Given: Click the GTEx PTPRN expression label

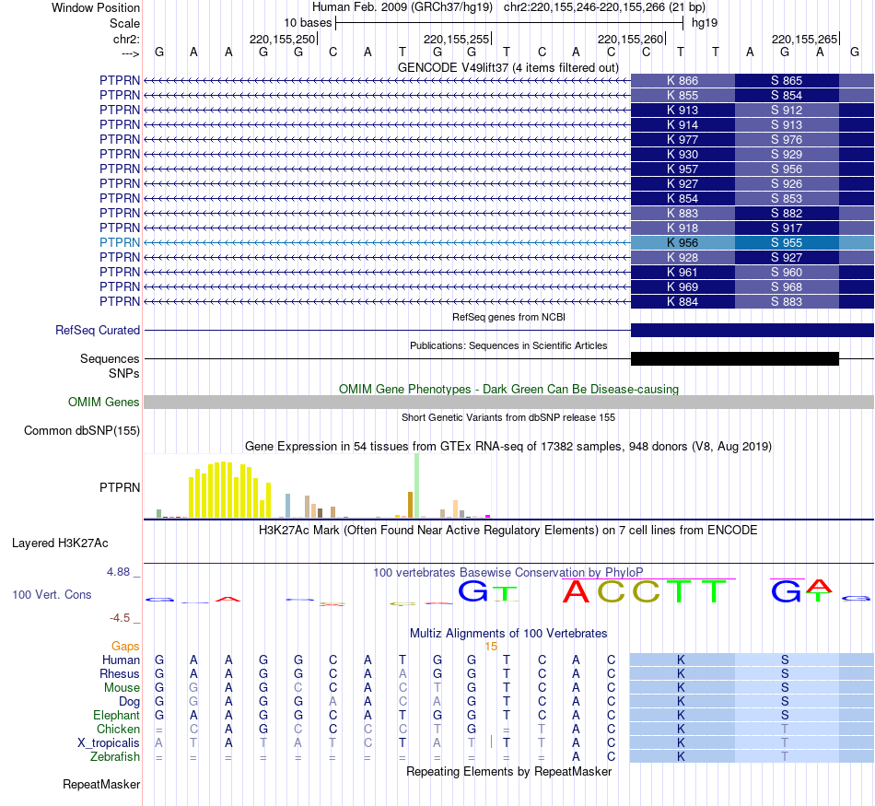Looking at the screenshot, I should click(x=120, y=488).
